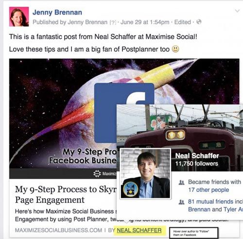
Task: Open the Jenny Brennan page name link
Action: pyautogui.click(x=57, y=13)
